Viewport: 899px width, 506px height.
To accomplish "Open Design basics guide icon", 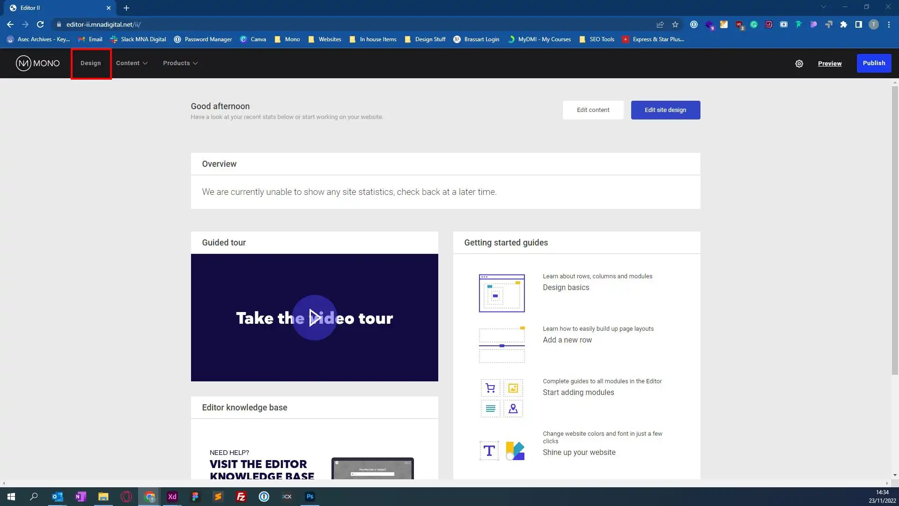I will click(x=501, y=293).
